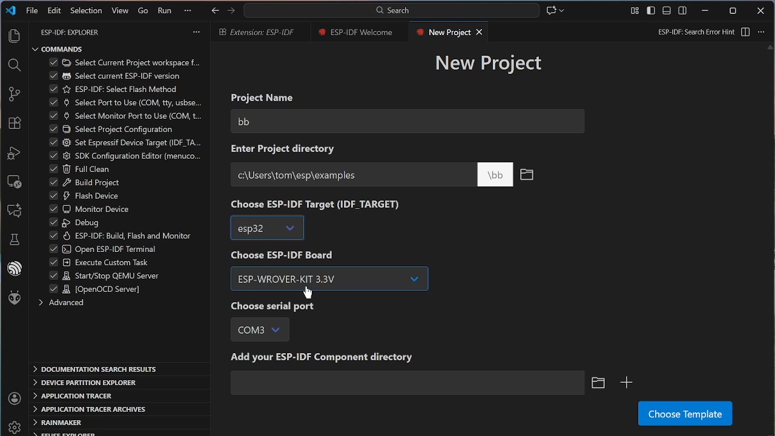This screenshot has width=775, height=436.
Task: Open the Explorer view in activity bar
Action: (15, 36)
